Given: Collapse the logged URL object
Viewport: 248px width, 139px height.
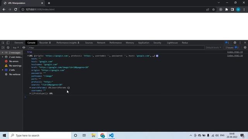Looking at the screenshot, I should click(28, 56).
